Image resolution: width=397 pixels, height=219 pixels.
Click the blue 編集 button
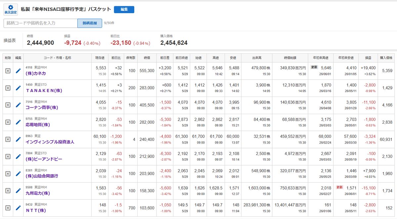click(x=124, y=10)
